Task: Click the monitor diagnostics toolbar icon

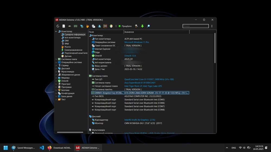Action: pos(82,26)
